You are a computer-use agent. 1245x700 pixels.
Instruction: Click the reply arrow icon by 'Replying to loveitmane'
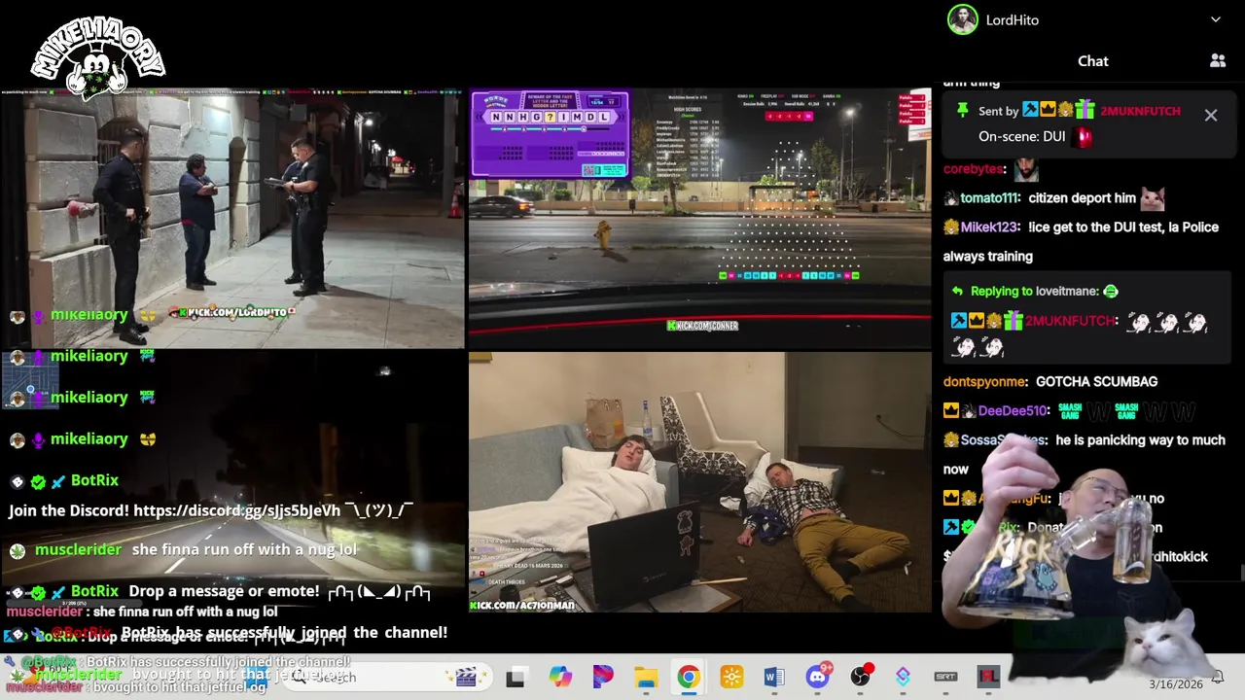pyautogui.click(x=957, y=292)
